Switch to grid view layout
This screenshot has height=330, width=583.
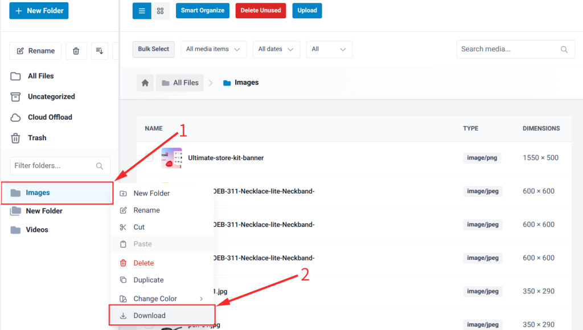pyautogui.click(x=160, y=11)
